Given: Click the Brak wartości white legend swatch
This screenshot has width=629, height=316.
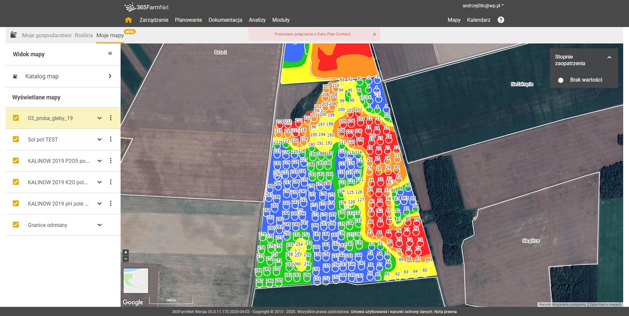Looking at the screenshot, I should click(561, 80).
